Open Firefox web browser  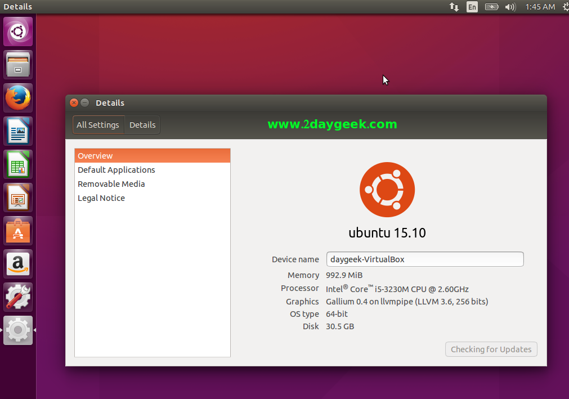pos(18,98)
